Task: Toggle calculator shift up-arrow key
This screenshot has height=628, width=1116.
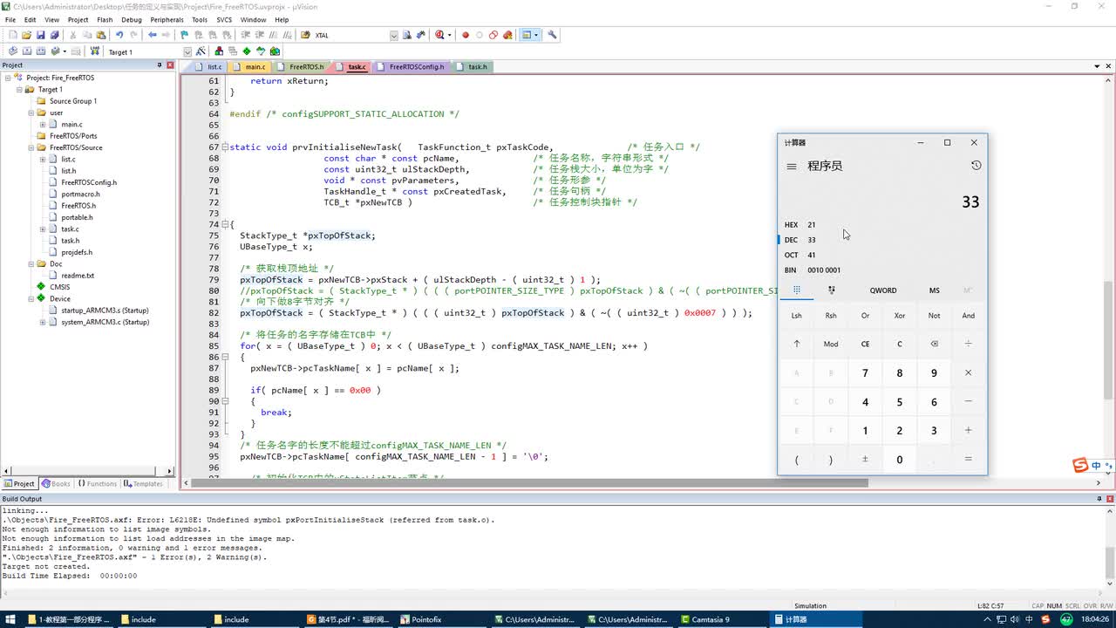Action: click(x=796, y=344)
